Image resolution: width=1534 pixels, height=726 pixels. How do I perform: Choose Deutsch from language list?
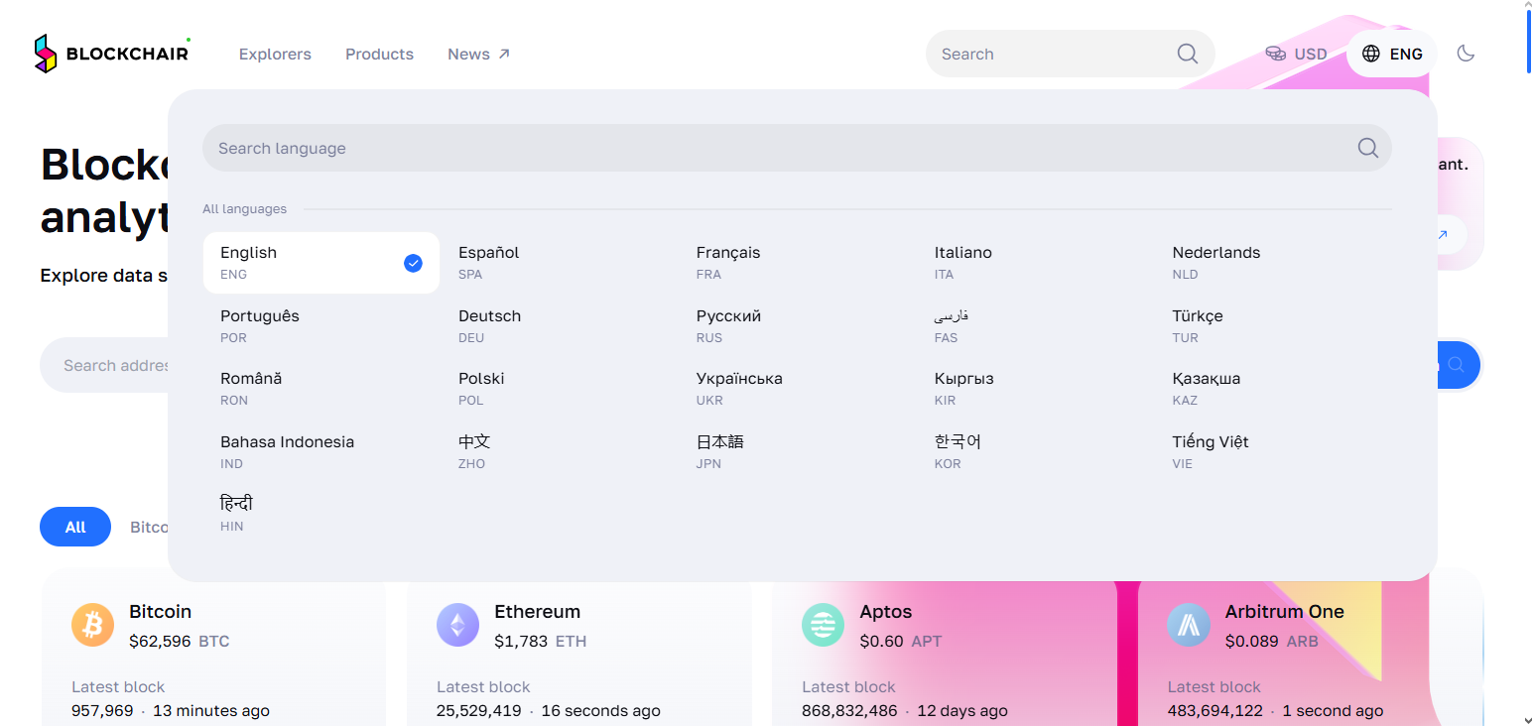558,325
